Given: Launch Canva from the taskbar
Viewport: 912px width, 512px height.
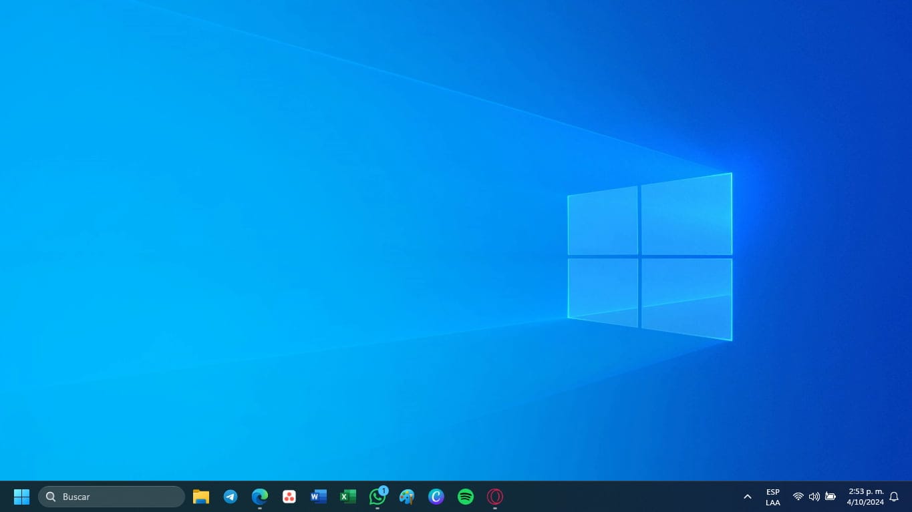Looking at the screenshot, I should coord(436,497).
